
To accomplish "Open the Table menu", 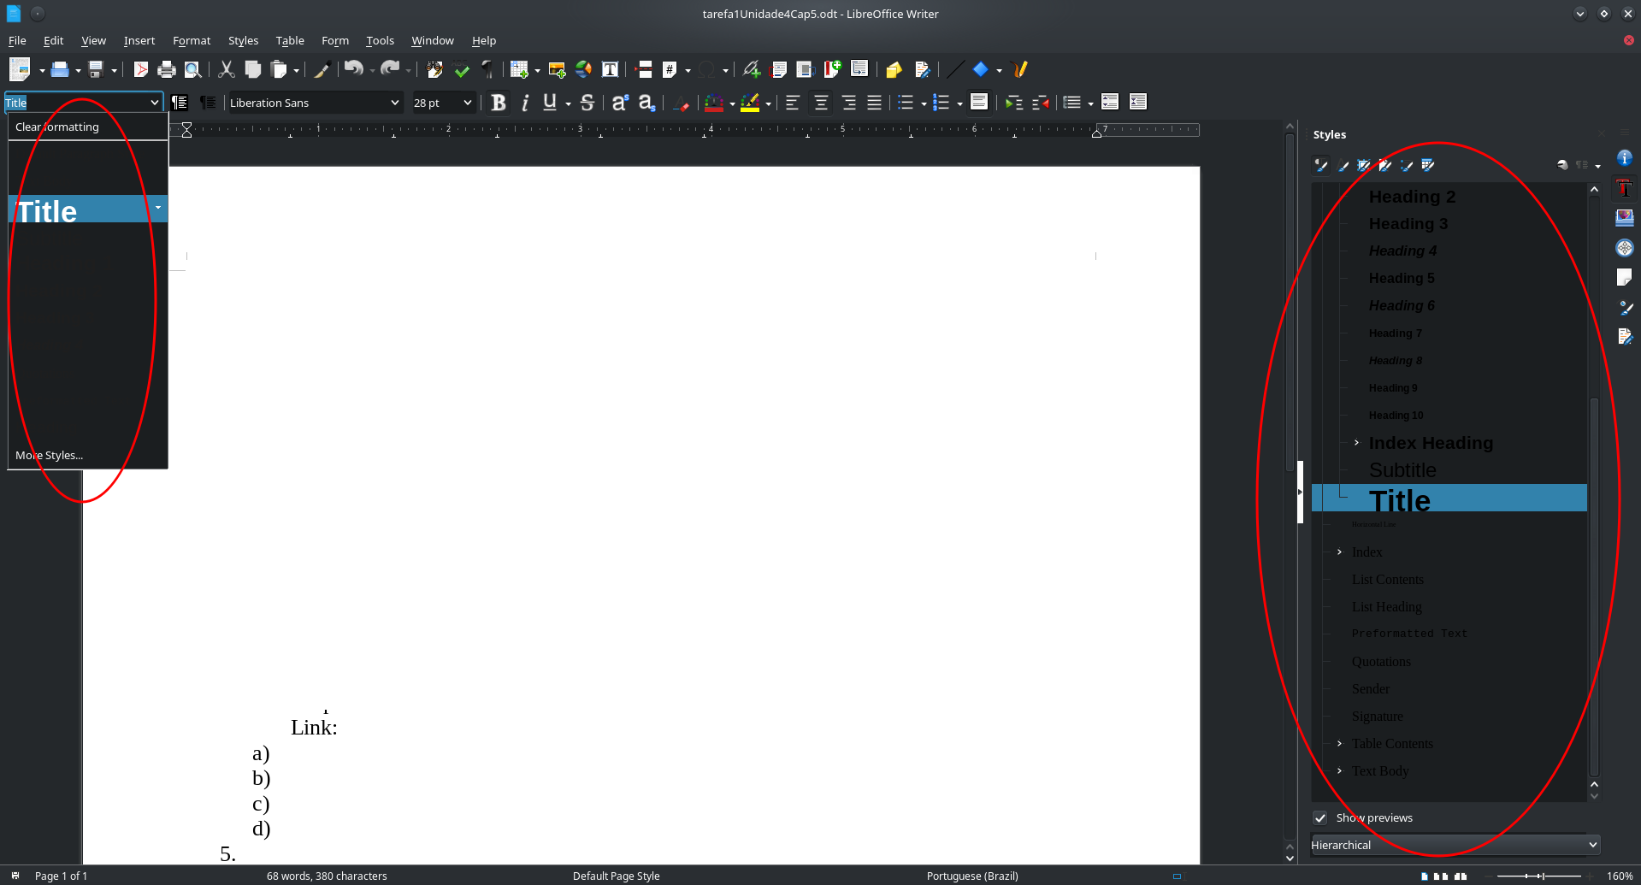I will tap(290, 40).
